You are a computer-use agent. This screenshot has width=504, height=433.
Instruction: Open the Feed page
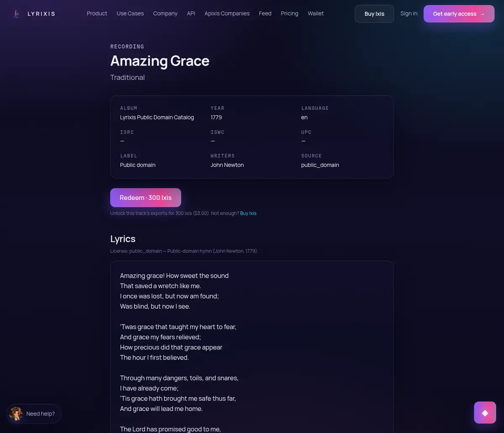click(x=265, y=13)
